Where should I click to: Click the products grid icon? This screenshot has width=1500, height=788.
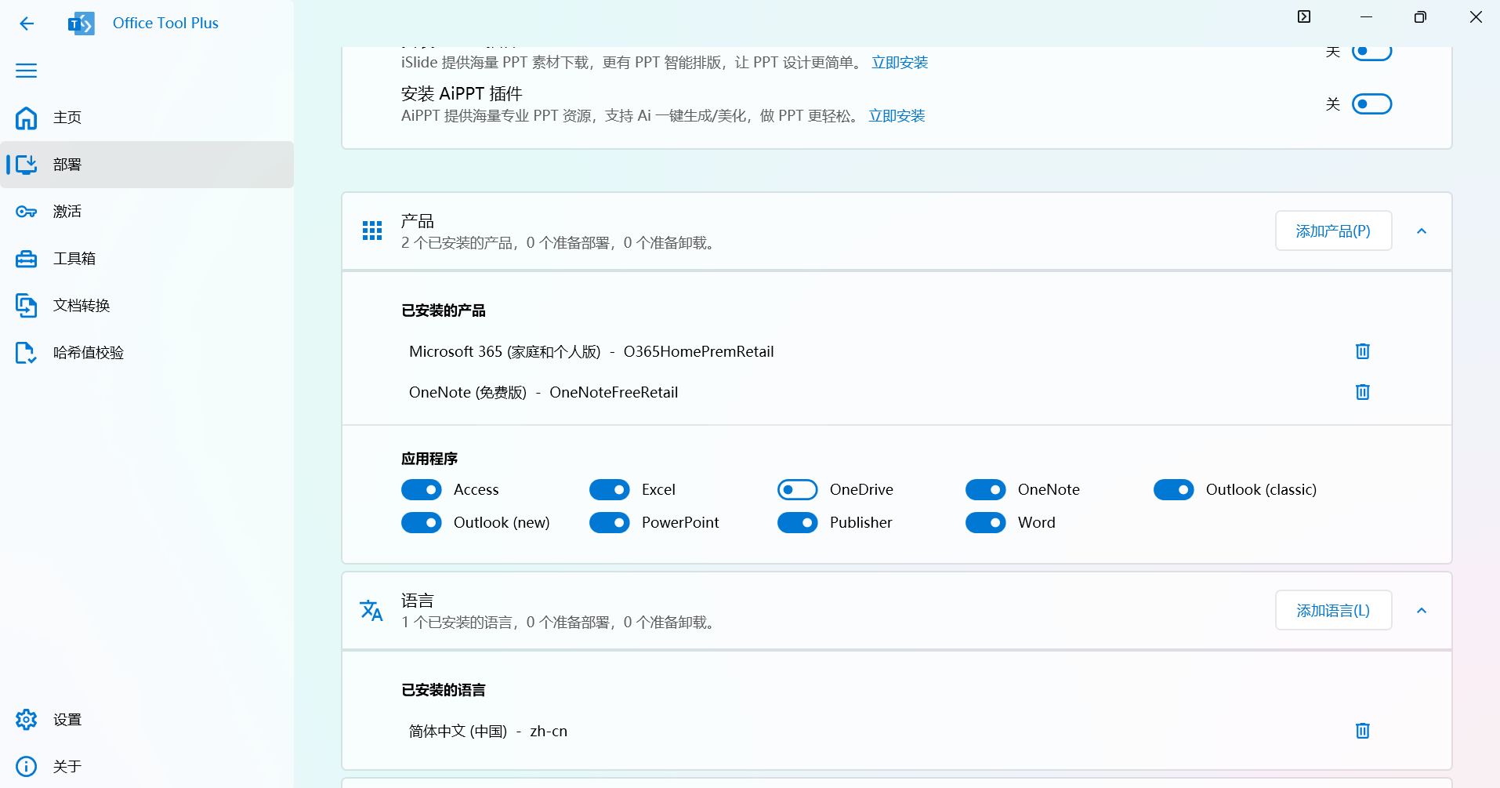tap(372, 231)
